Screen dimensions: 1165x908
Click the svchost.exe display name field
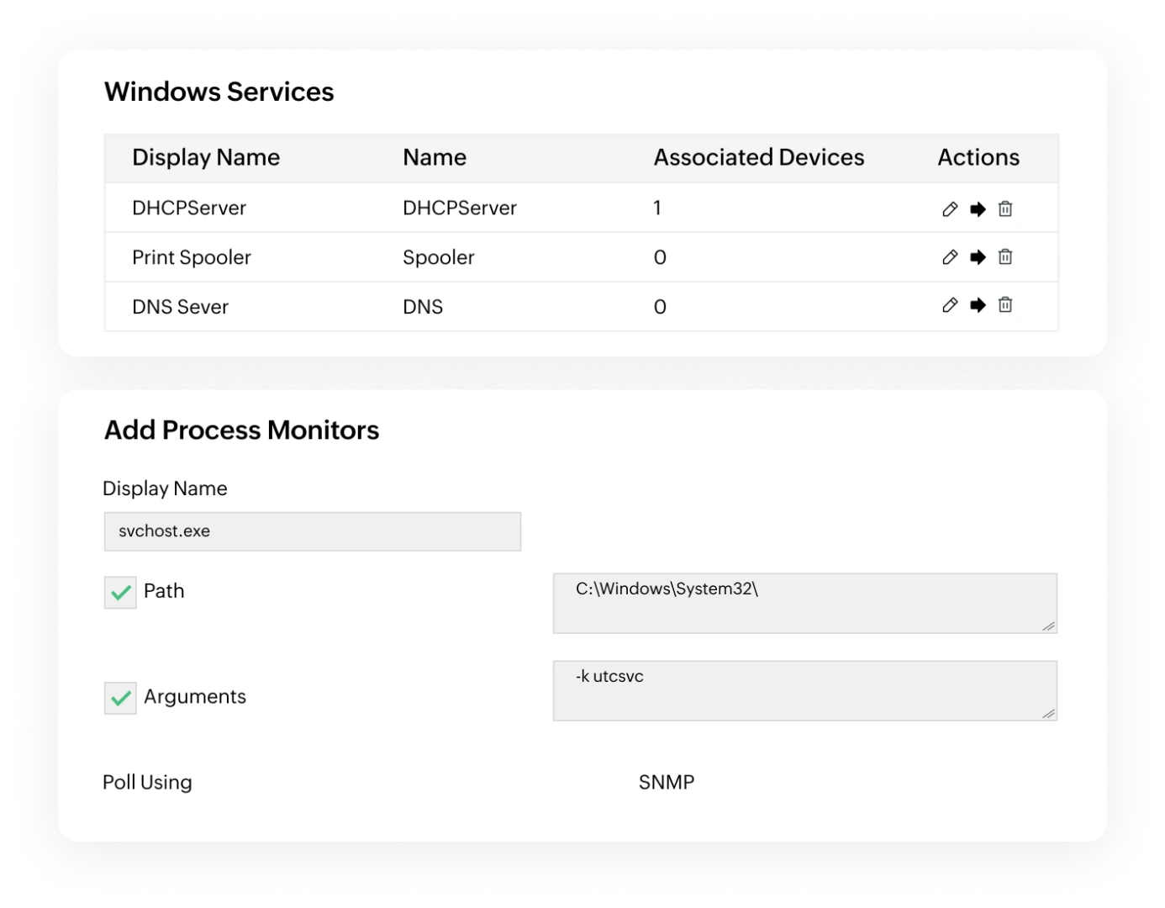coord(312,531)
